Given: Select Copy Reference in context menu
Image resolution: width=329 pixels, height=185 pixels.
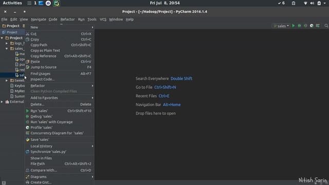Looking at the screenshot, I should 60,56.
